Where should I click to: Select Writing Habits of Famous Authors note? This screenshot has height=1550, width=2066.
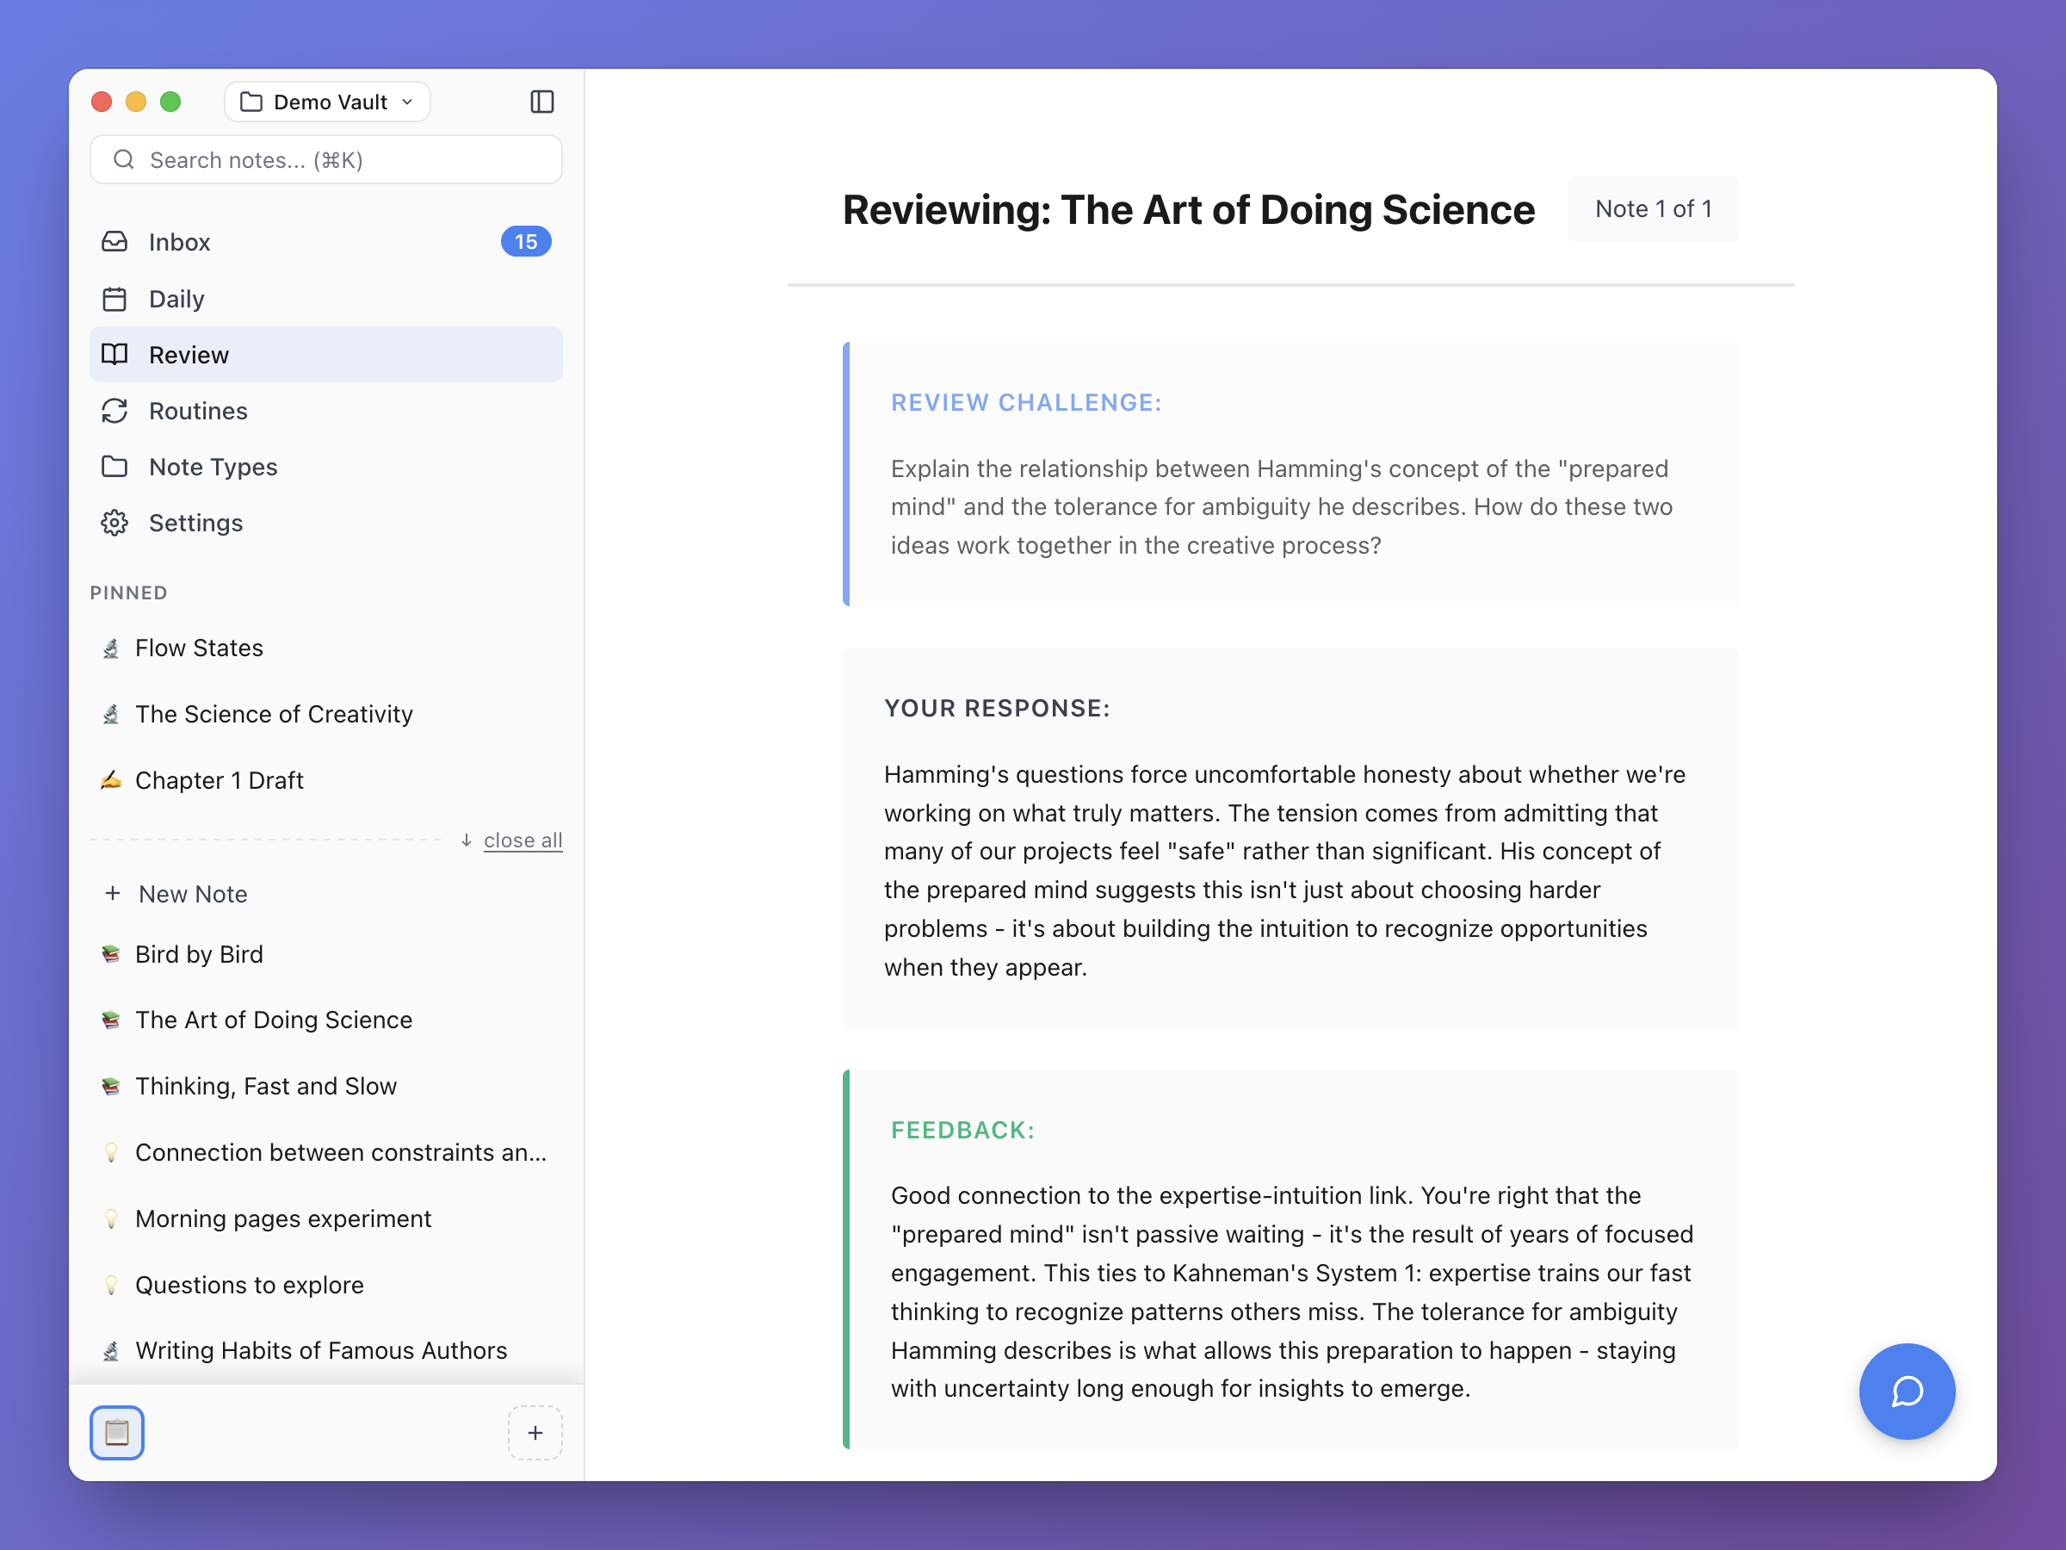click(320, 1349)
